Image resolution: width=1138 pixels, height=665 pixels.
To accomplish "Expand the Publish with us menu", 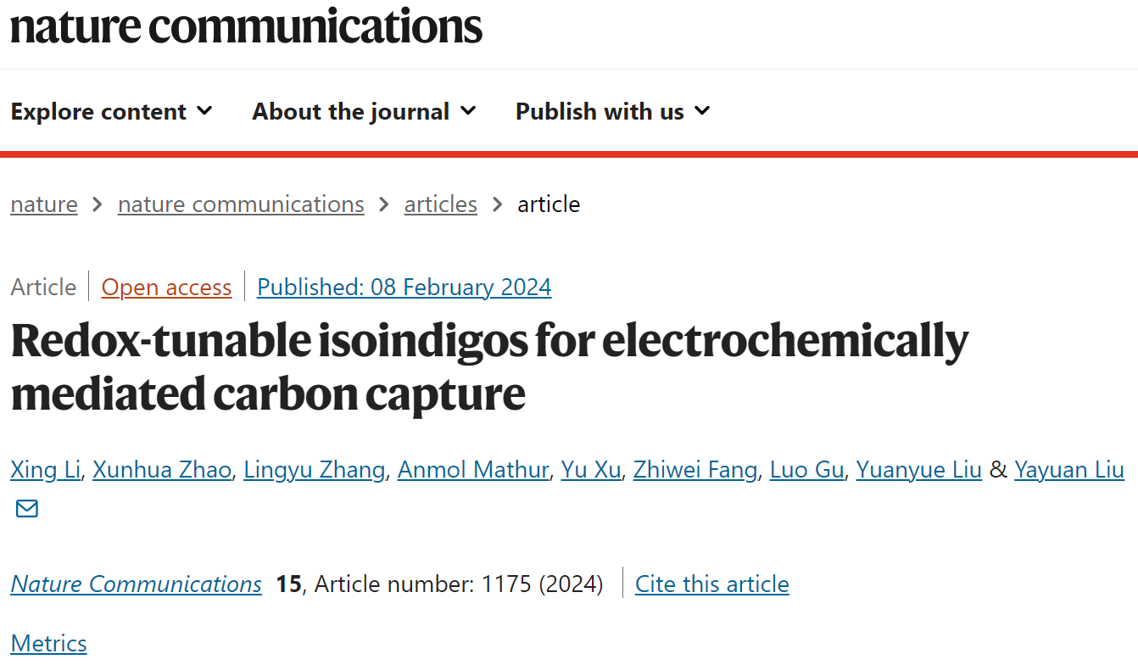I will pyautogui.click(x=612, y=111).
